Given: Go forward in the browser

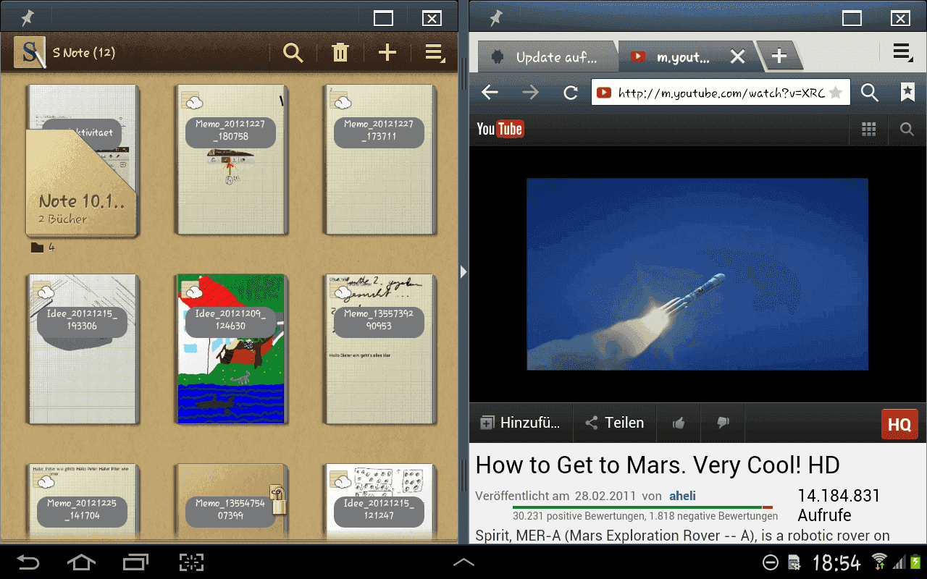Looking at the screenshot, I should point(530,93).
